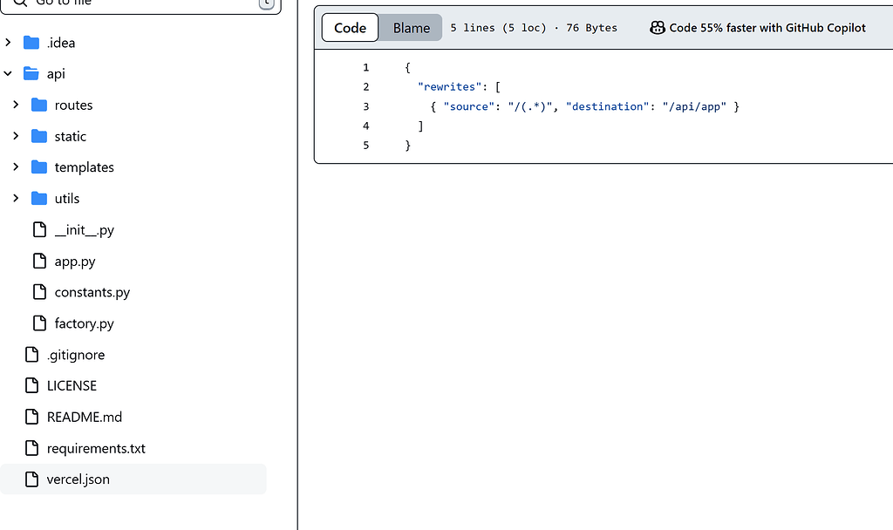Expand the utils folder chevron

pyautogui.click(x=16, y=198)
